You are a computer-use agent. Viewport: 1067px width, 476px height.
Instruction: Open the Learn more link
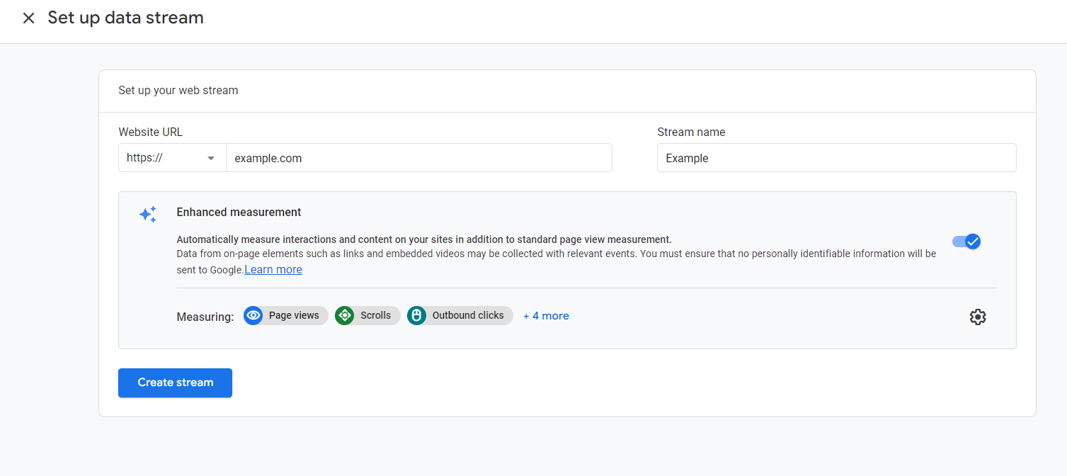(x=273, y=269)
